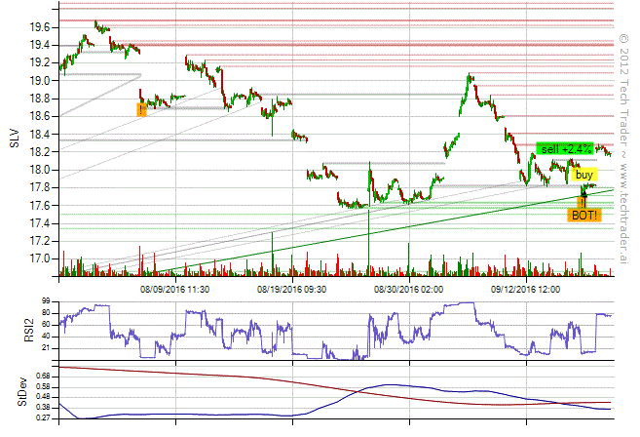
Task: Click the yellow buy label
Action: coord(584,175)
